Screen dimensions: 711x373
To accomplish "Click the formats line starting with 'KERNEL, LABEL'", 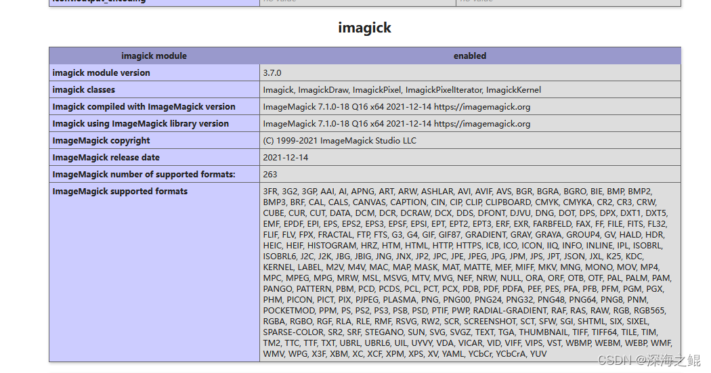I will 461,267.
